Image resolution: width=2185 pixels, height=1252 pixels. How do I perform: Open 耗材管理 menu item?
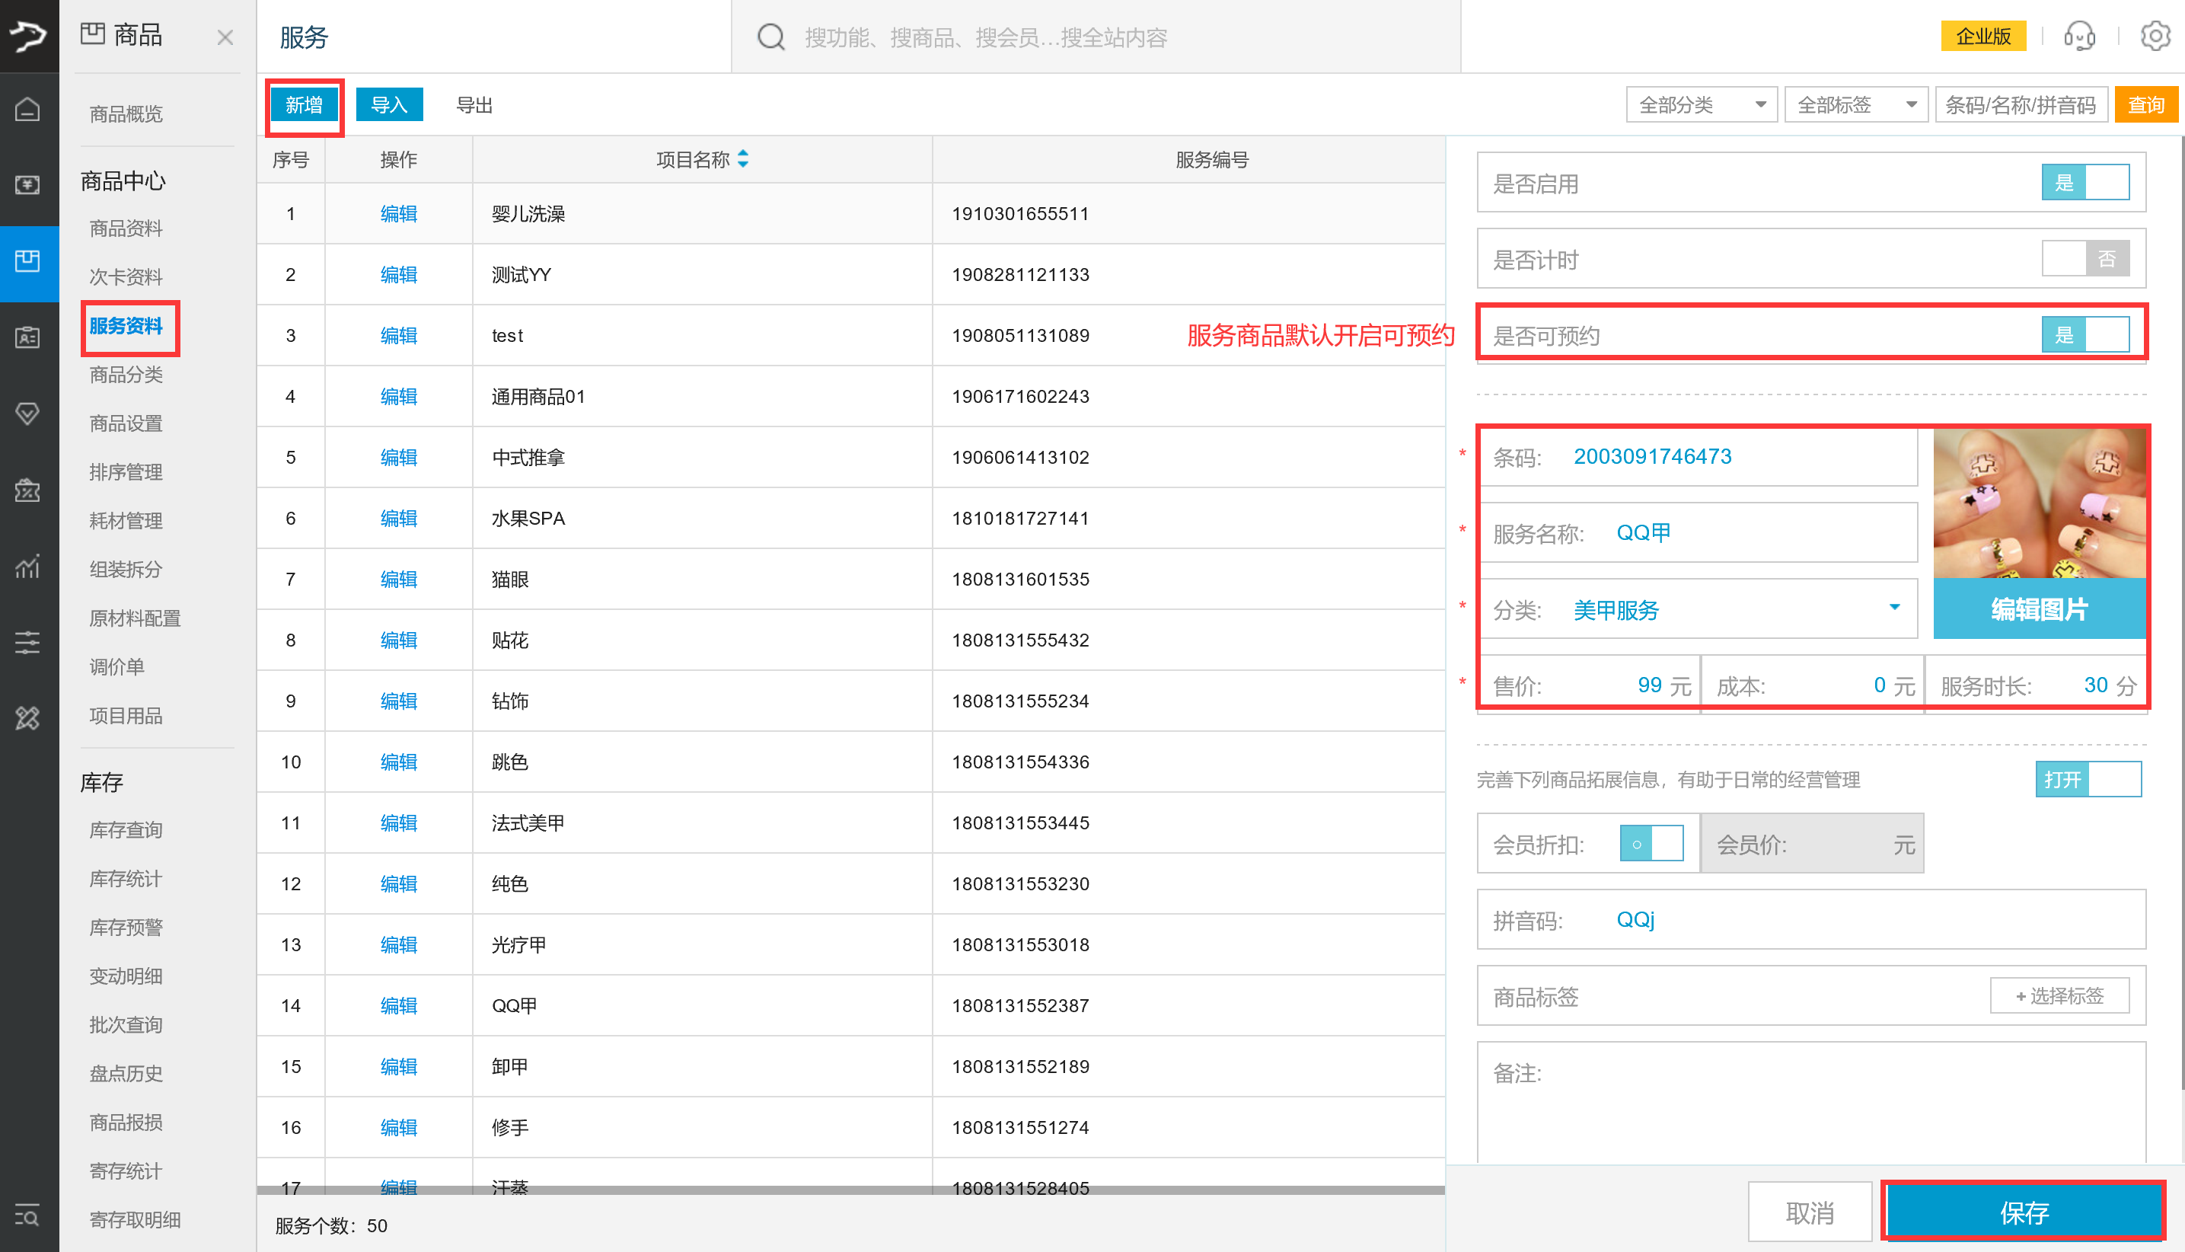pos(126,521)
